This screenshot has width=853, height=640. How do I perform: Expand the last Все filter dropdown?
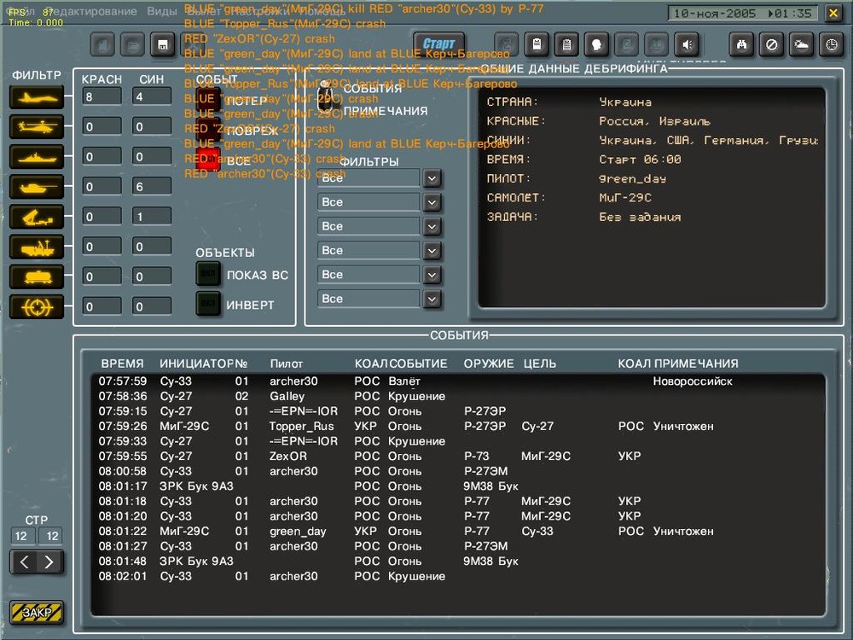click(432, 299)
